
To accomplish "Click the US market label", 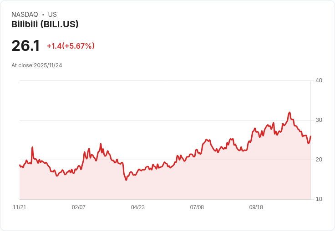I will coord(52,15).
